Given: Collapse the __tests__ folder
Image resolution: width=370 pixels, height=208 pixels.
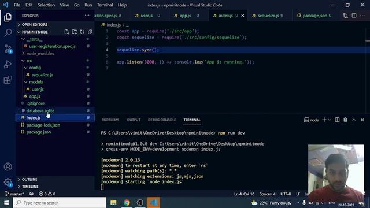Looking at the screenshot, I should pyautogui.click(x=35, y=39).
